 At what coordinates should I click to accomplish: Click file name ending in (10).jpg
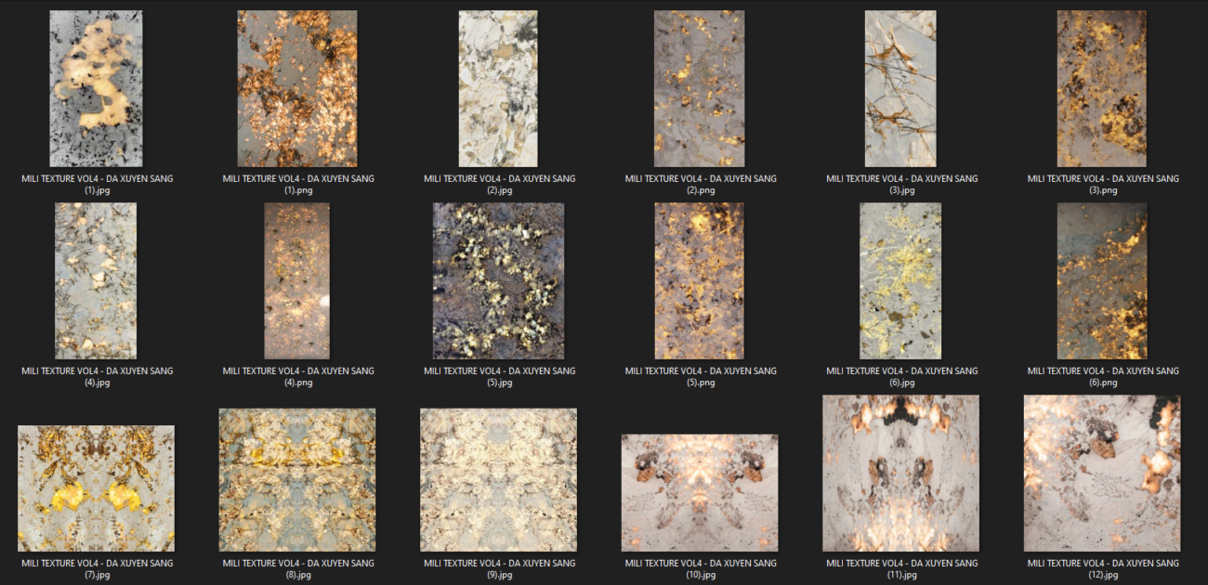(x=701, y=568)
